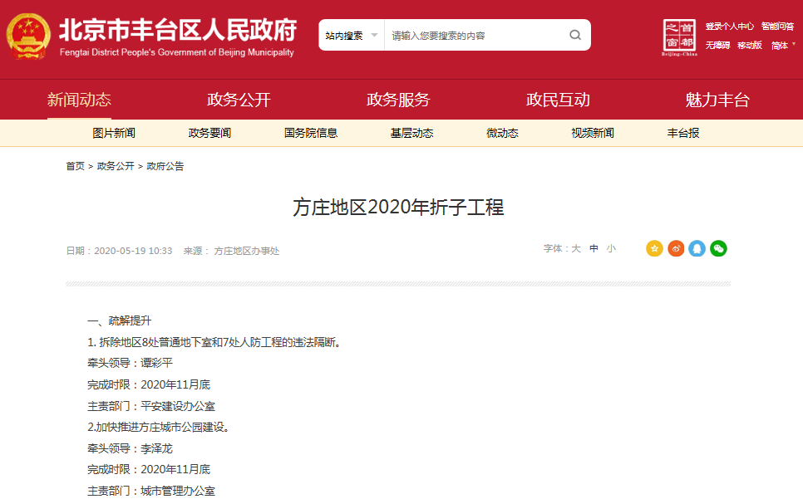
Task: Switch font size to medium 中
Action: [x=592, y=247]
